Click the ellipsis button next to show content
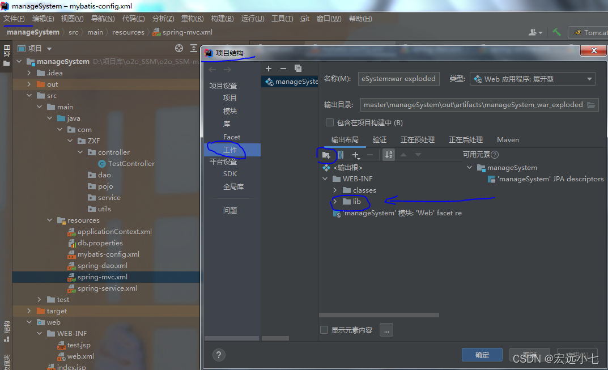Screen dimensions: 608x370 pos(386,330)
